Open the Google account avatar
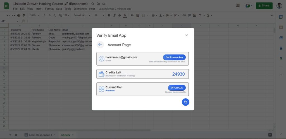286x139 pixels. 279,6
